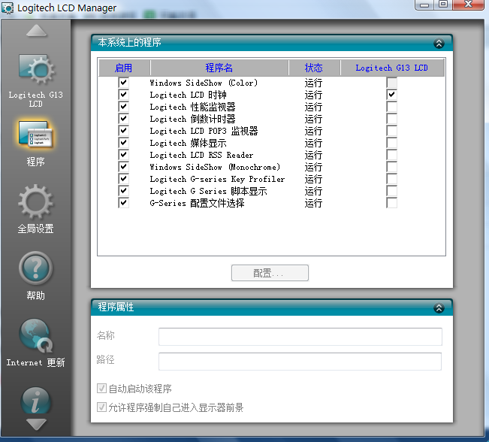489x442 pixels.
Task: Sort by the 程序名 column header
Action: click(x=219, y=68)
